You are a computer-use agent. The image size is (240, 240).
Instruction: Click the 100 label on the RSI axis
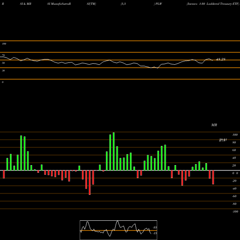point(4,44)
